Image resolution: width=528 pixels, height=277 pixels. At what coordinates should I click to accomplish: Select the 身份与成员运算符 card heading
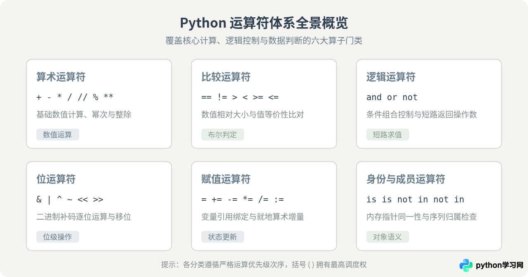[x=406, y=179]
